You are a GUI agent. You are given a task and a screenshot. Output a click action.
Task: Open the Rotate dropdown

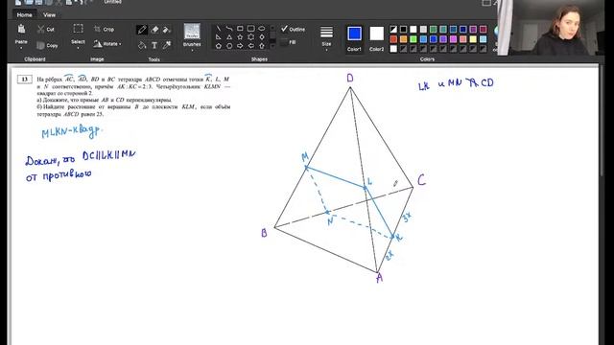click(107, 44)
